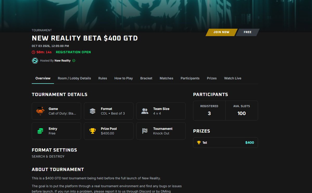
Task: Click the 'TOURNAMENT' label above the title
Action: 42,30
